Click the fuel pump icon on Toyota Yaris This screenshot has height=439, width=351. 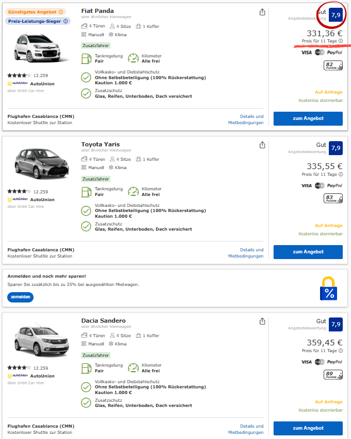pos(86,191)
